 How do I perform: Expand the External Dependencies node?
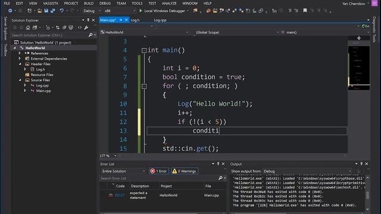pos(20,58)
